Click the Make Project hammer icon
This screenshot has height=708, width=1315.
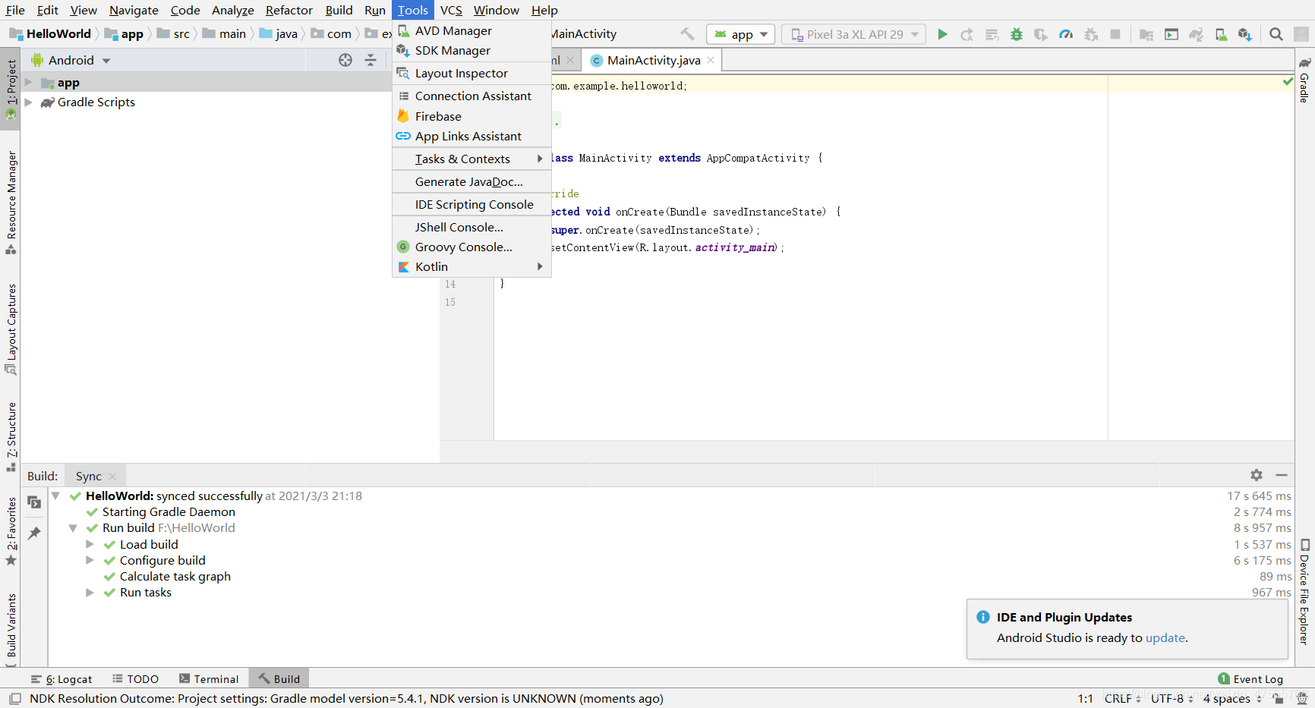tap(687, 34)
